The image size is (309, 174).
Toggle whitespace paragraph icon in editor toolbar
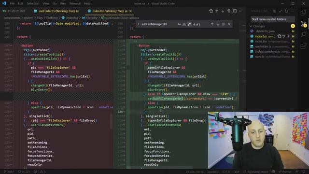228,11
